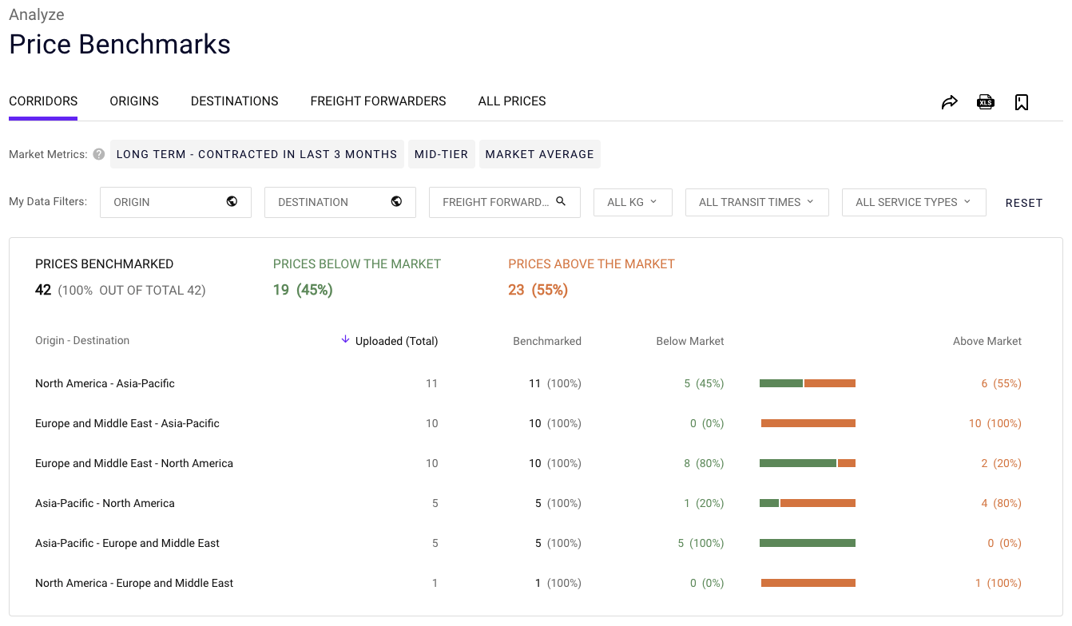This screenshot has height=626, width=1072.
Task: Go to the ALL PRICES tab
Action: 512,101
